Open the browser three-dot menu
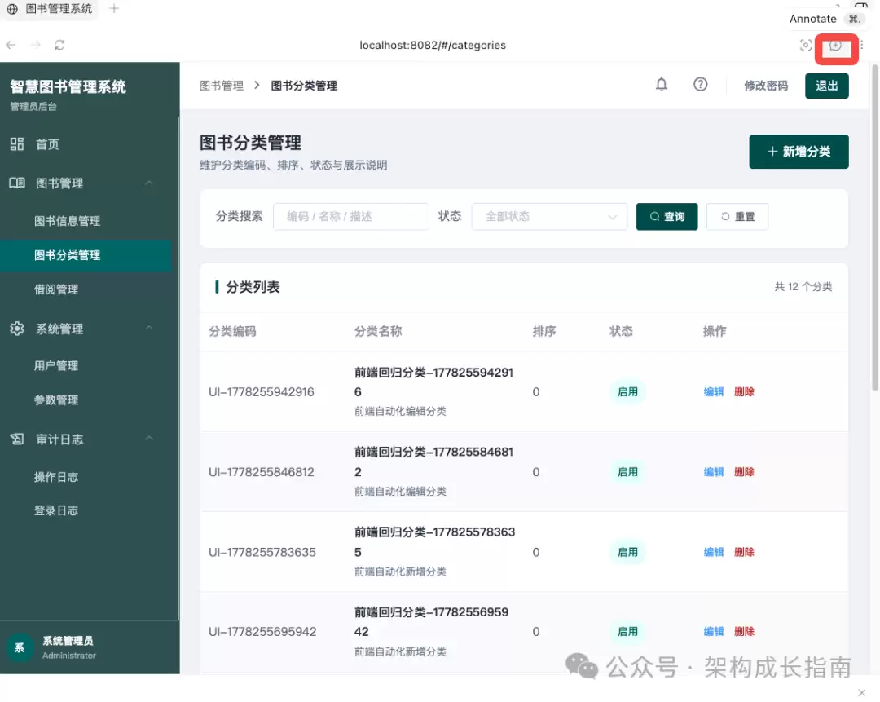The width and height of the screenshot is (880, 702). (x=861, y=45)
